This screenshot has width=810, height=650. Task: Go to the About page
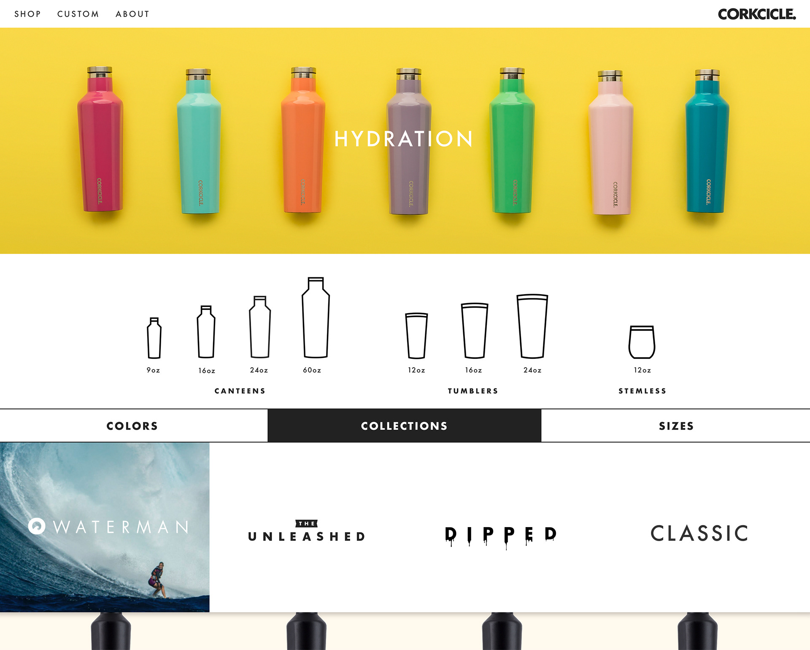click(132, 14)
